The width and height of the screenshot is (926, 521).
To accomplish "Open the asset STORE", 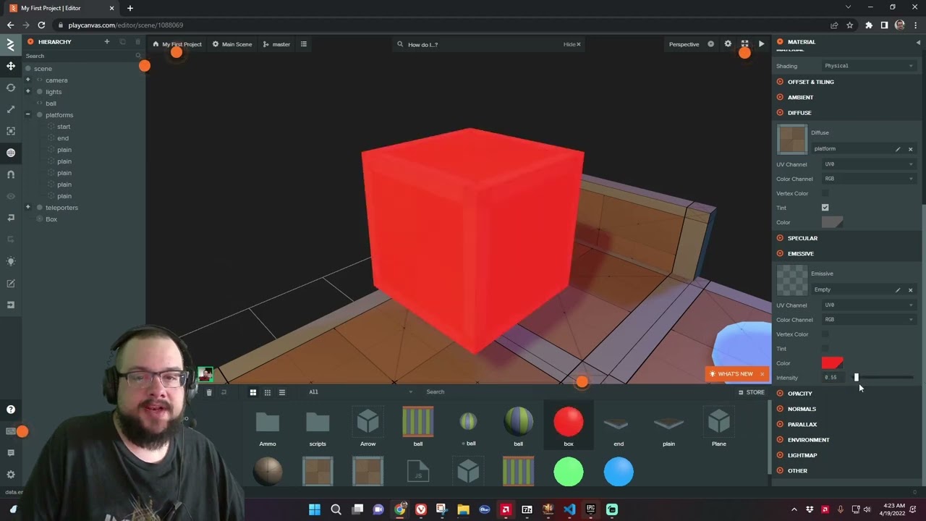I will [x=751, y=392].
